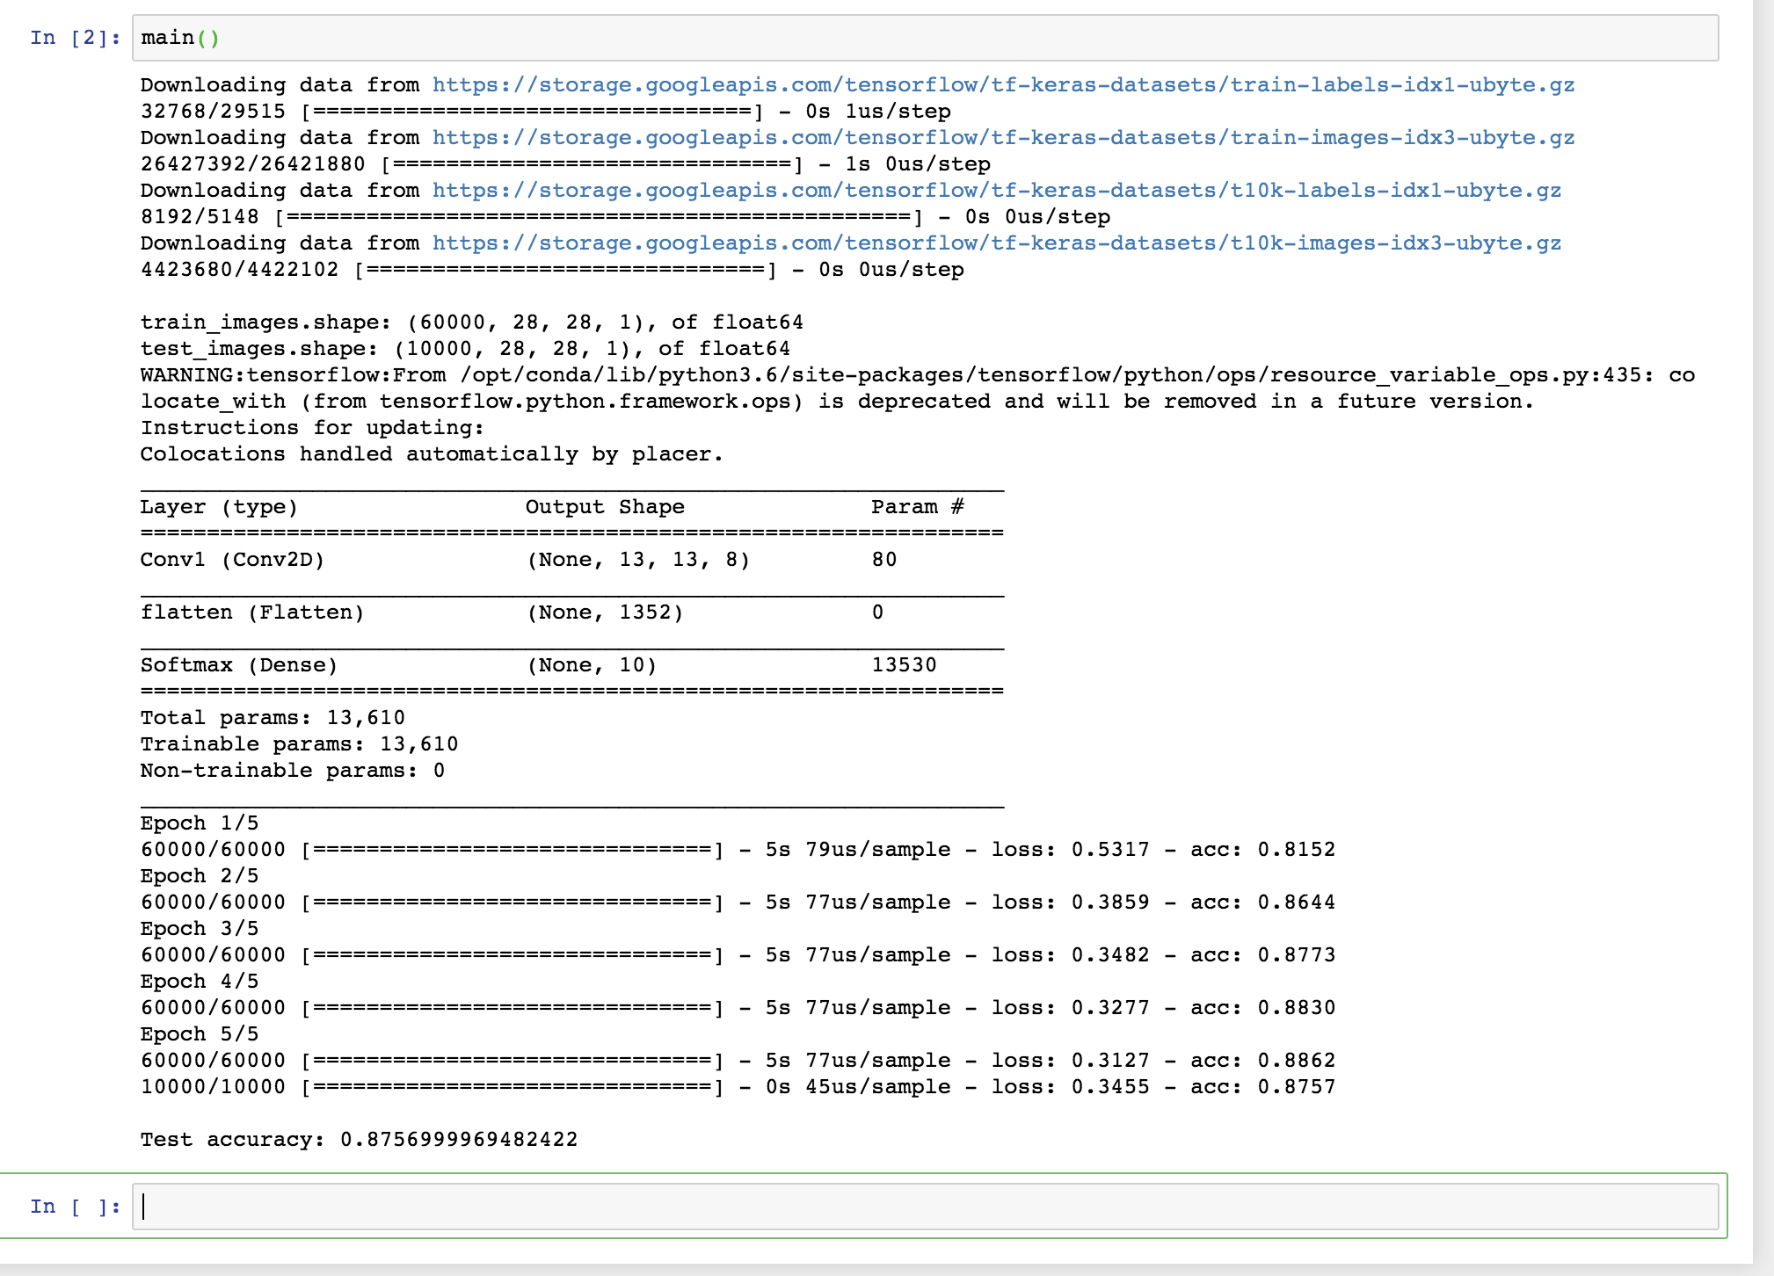
Task: Click the Total params: 13,610 line
Action: pos(273,718)
